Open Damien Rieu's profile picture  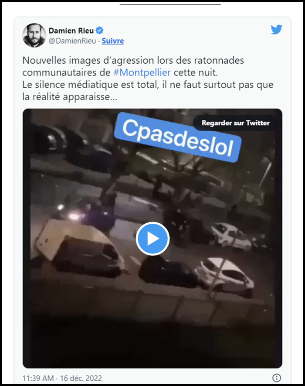pos(34,35)
